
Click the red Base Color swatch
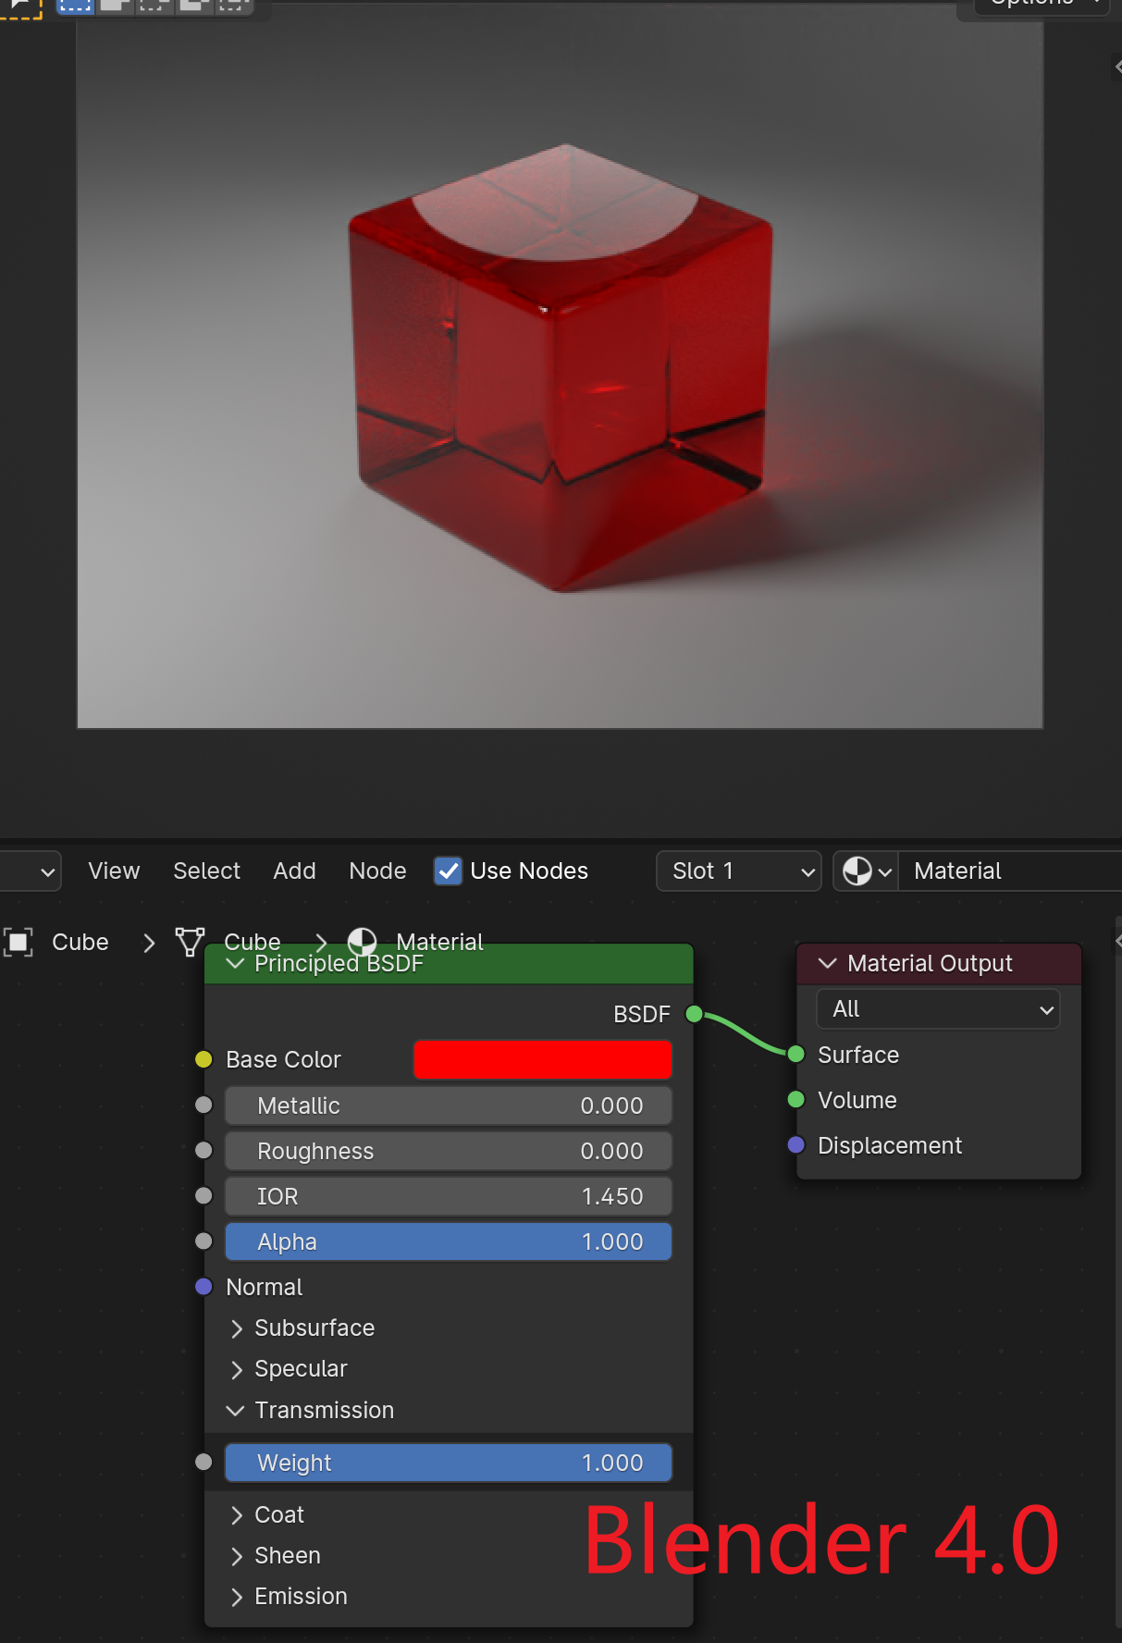542,1059
